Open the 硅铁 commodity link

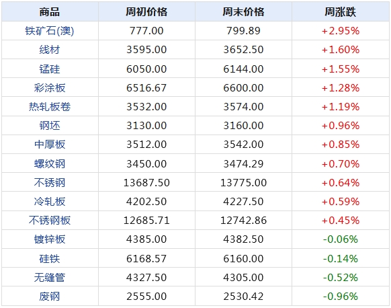click(50, 259)
